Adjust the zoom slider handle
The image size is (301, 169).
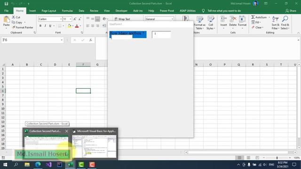point(277,158)
